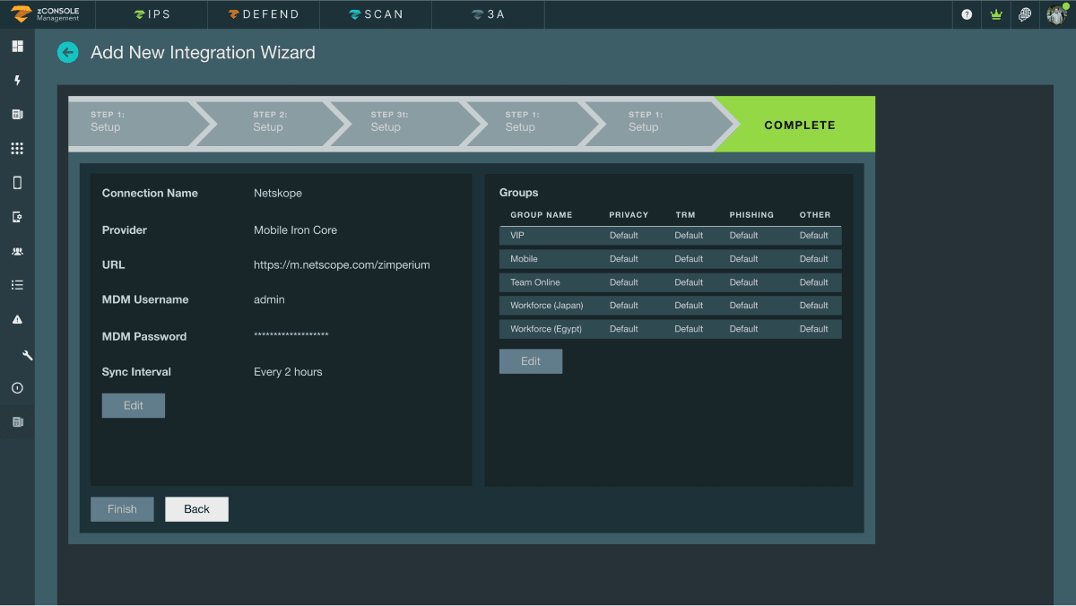Open the globe language selector icon
The height and width of the screenshot is (606, 1076).
1025,14
